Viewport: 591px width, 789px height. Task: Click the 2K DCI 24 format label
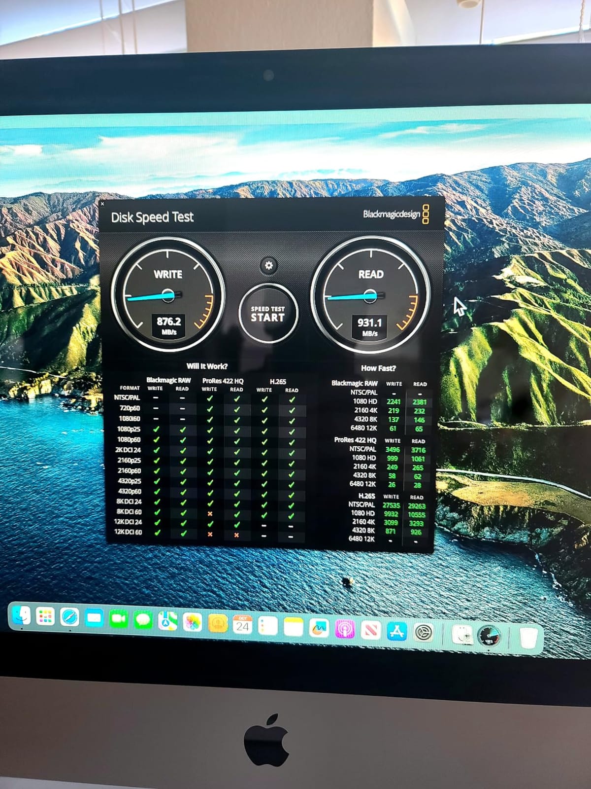128,450
